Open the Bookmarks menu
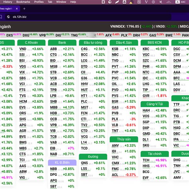 point(23,2)
